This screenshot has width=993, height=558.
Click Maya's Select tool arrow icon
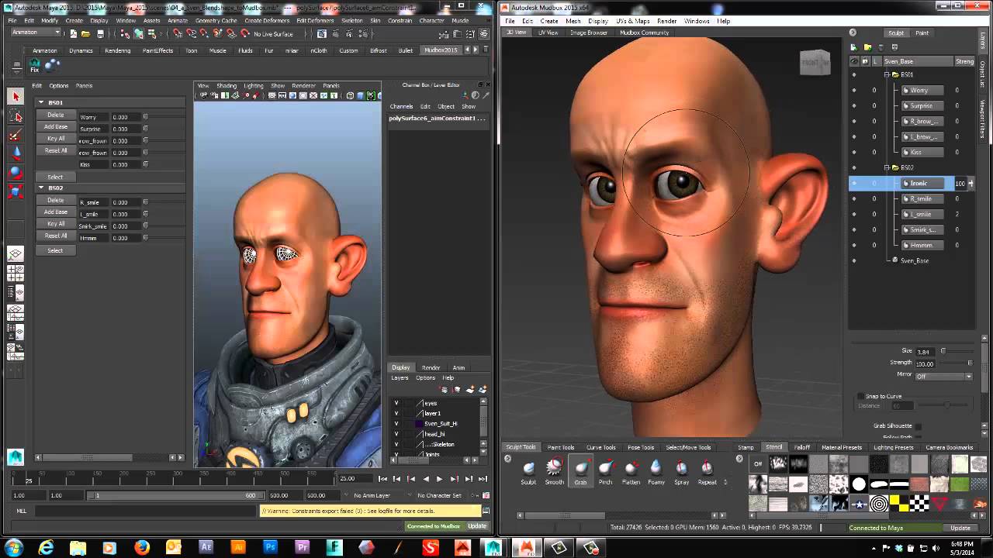pyautogui.click(x=16, y=96)
